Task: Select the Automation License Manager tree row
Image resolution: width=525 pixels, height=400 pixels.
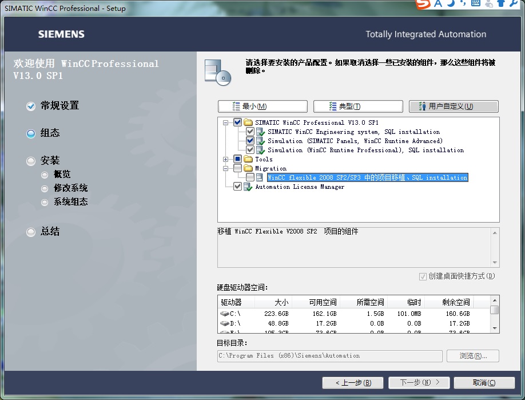Action: [x=300, y=187]
